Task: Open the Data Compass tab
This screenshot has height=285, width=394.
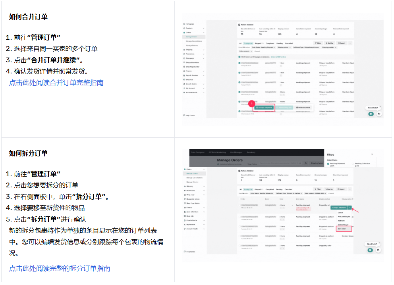Action: pos(197,152)
